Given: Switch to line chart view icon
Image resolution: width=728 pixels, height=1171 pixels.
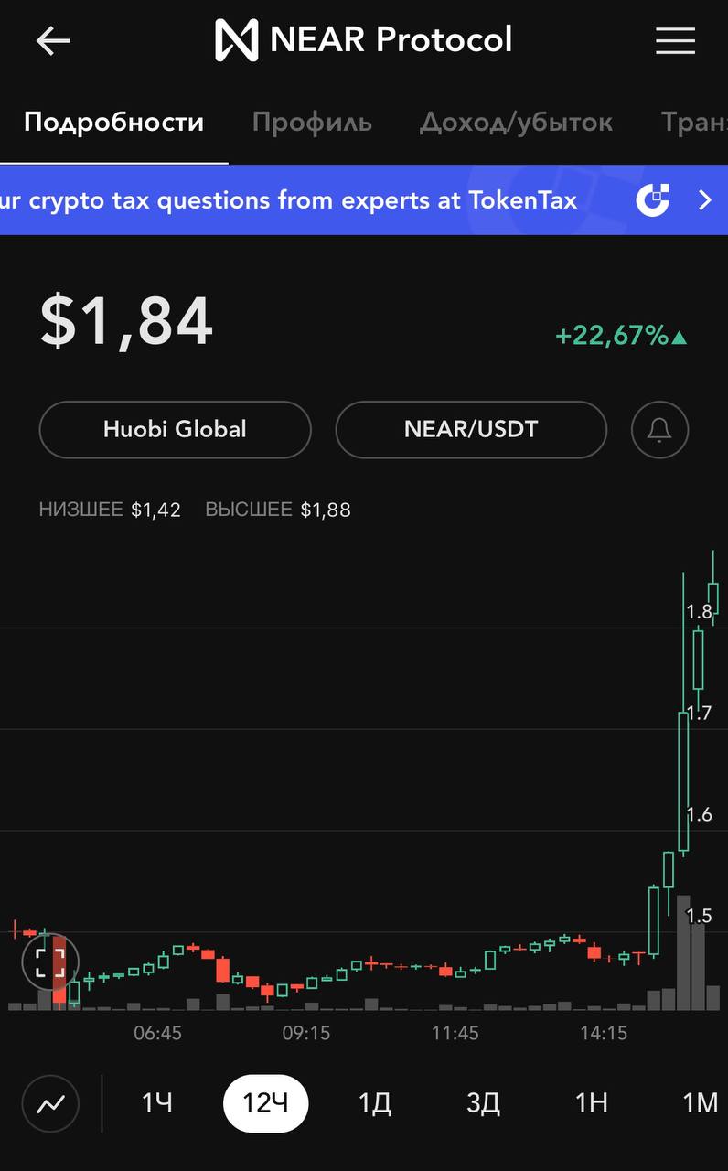Looking at the screenshot, I should 50,1103.
